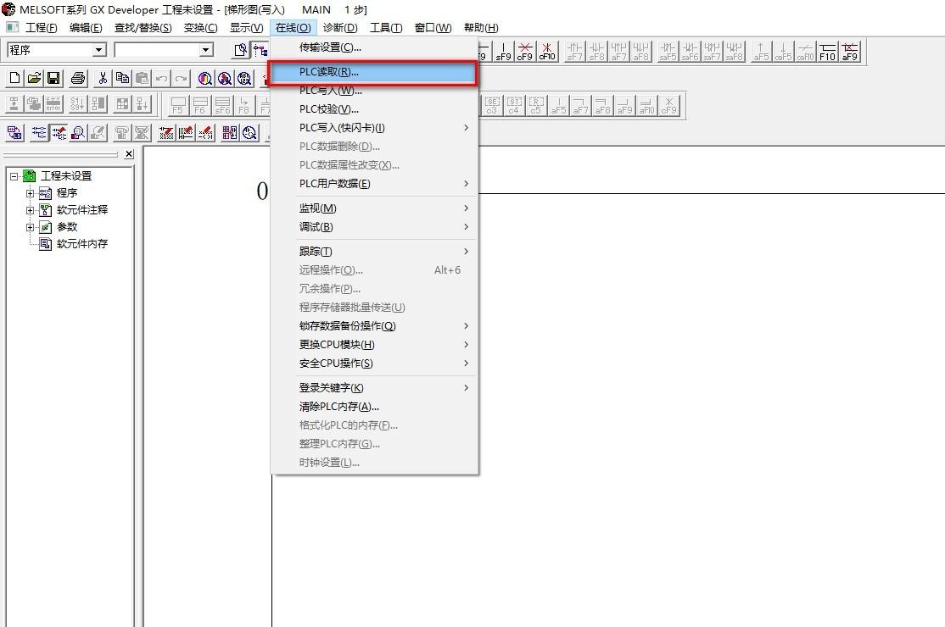
Task: Click the F8 toolbar button
Action: [243, 105]
